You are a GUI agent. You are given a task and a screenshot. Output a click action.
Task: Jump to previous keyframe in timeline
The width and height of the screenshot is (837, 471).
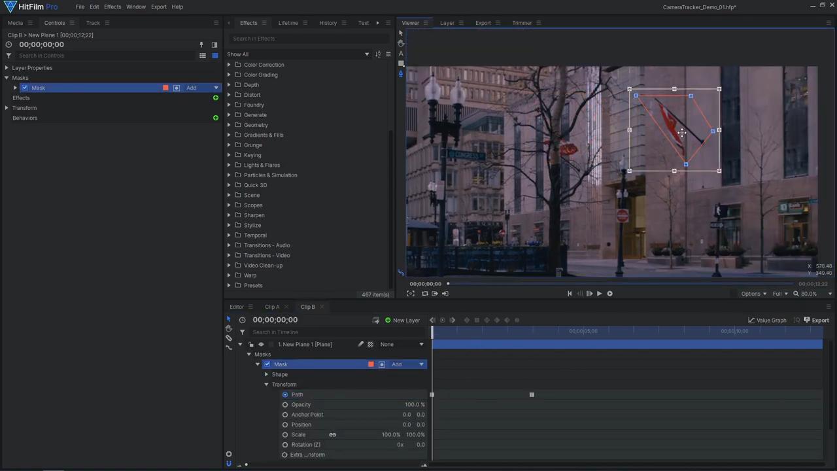[x=432, y=321]
